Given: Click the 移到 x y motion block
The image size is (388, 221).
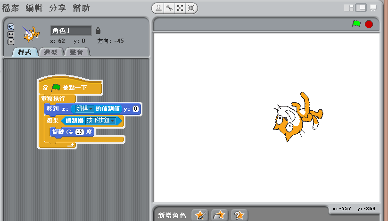Looking at the screenshot, I should pyautogui.click(x=93, y=109).
